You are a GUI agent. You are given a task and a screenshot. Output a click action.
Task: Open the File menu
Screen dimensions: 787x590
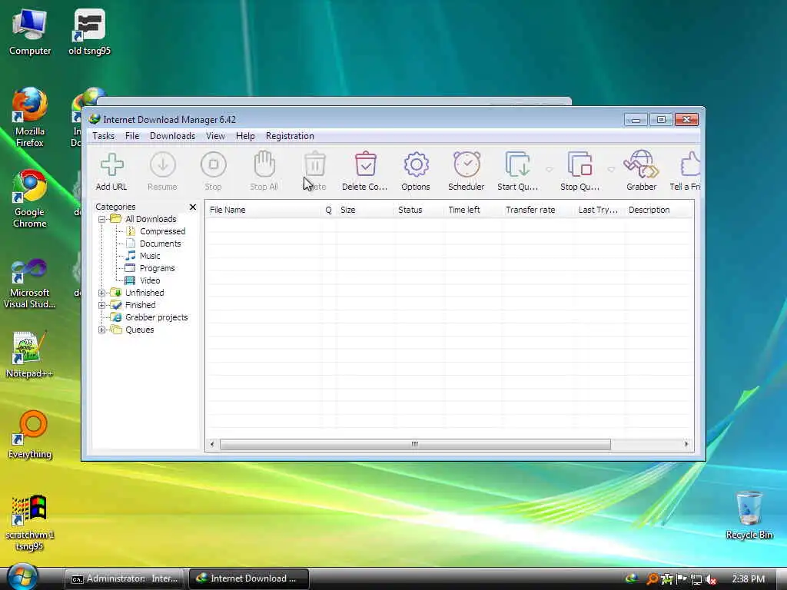pyautogui.click(x=132, y=136)
